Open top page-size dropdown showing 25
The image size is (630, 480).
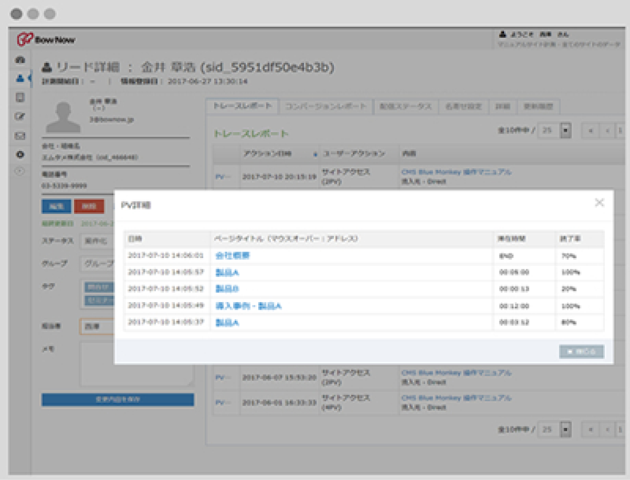(555, 130)
